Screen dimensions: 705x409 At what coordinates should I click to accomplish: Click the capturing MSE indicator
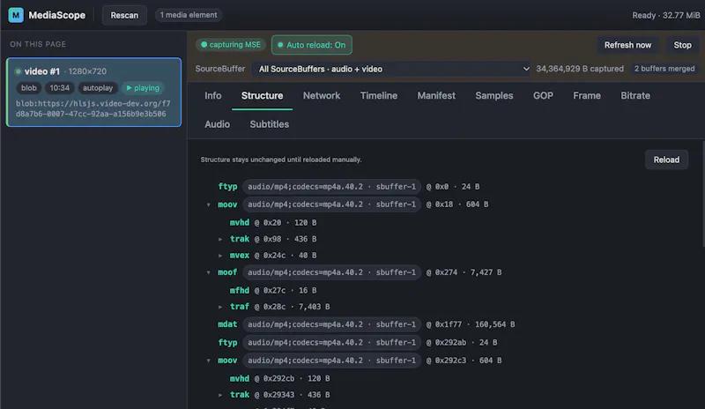click(x=231, y=45)
